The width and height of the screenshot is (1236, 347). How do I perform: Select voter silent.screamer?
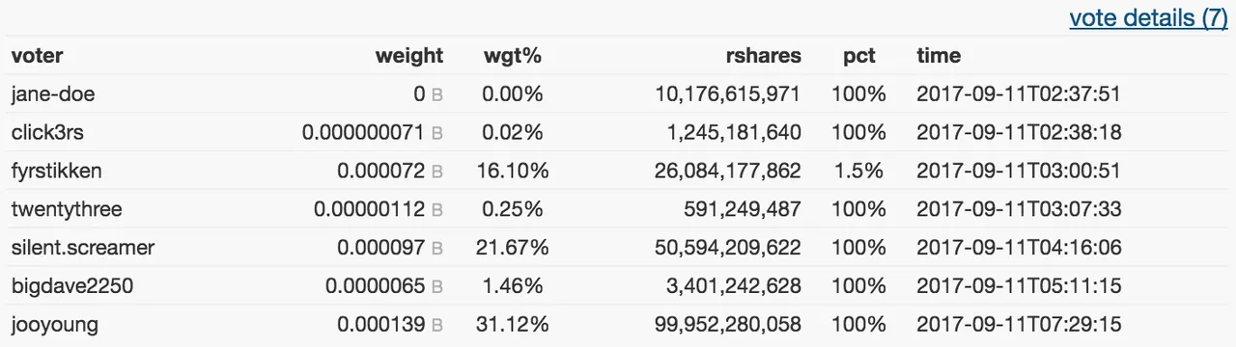tap(83, 248)
